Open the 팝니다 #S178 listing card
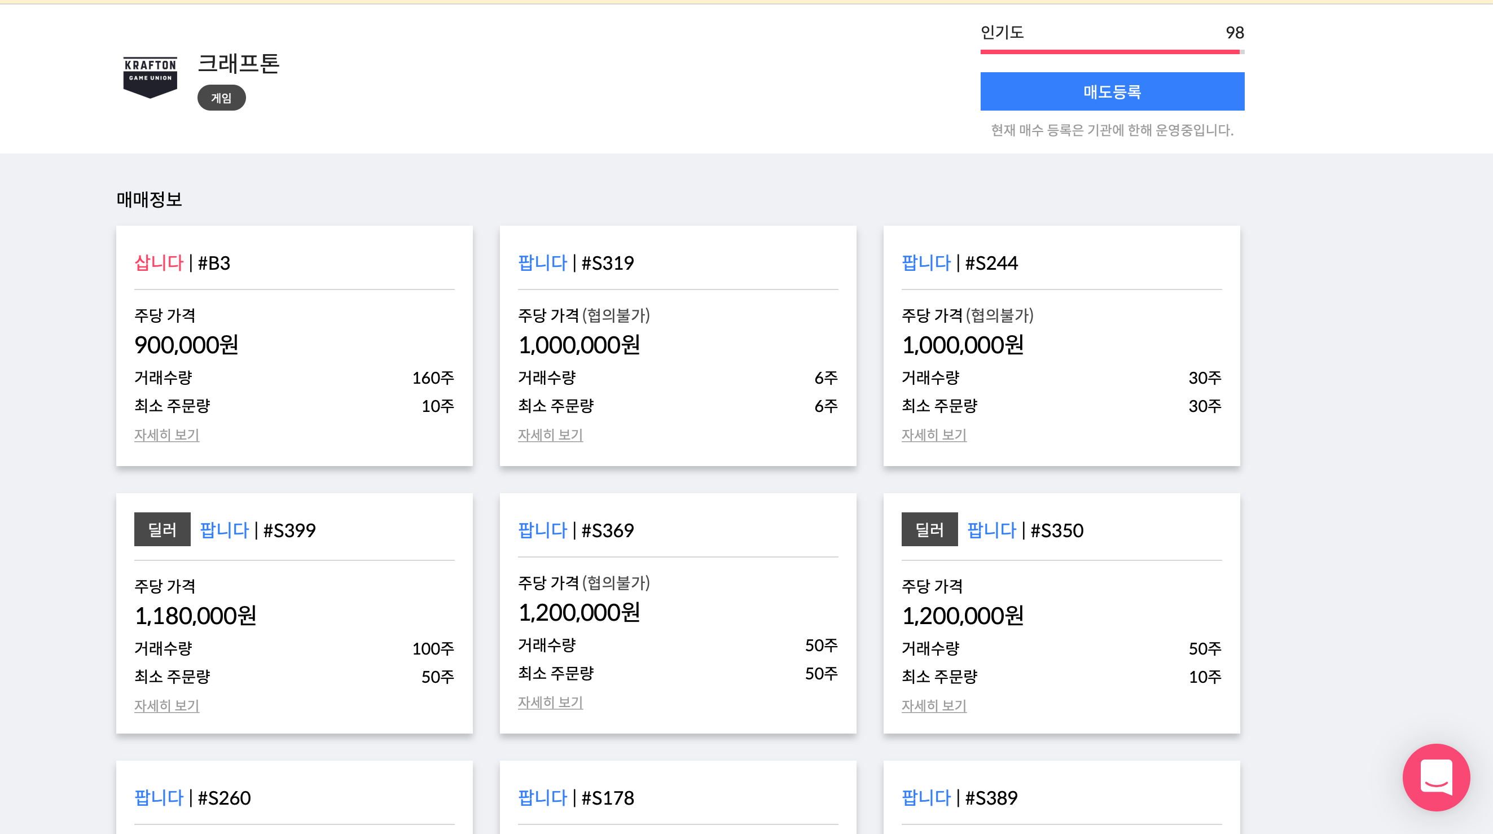The width and height of the screenshot is (1493, 834). [x=576, y=797]
